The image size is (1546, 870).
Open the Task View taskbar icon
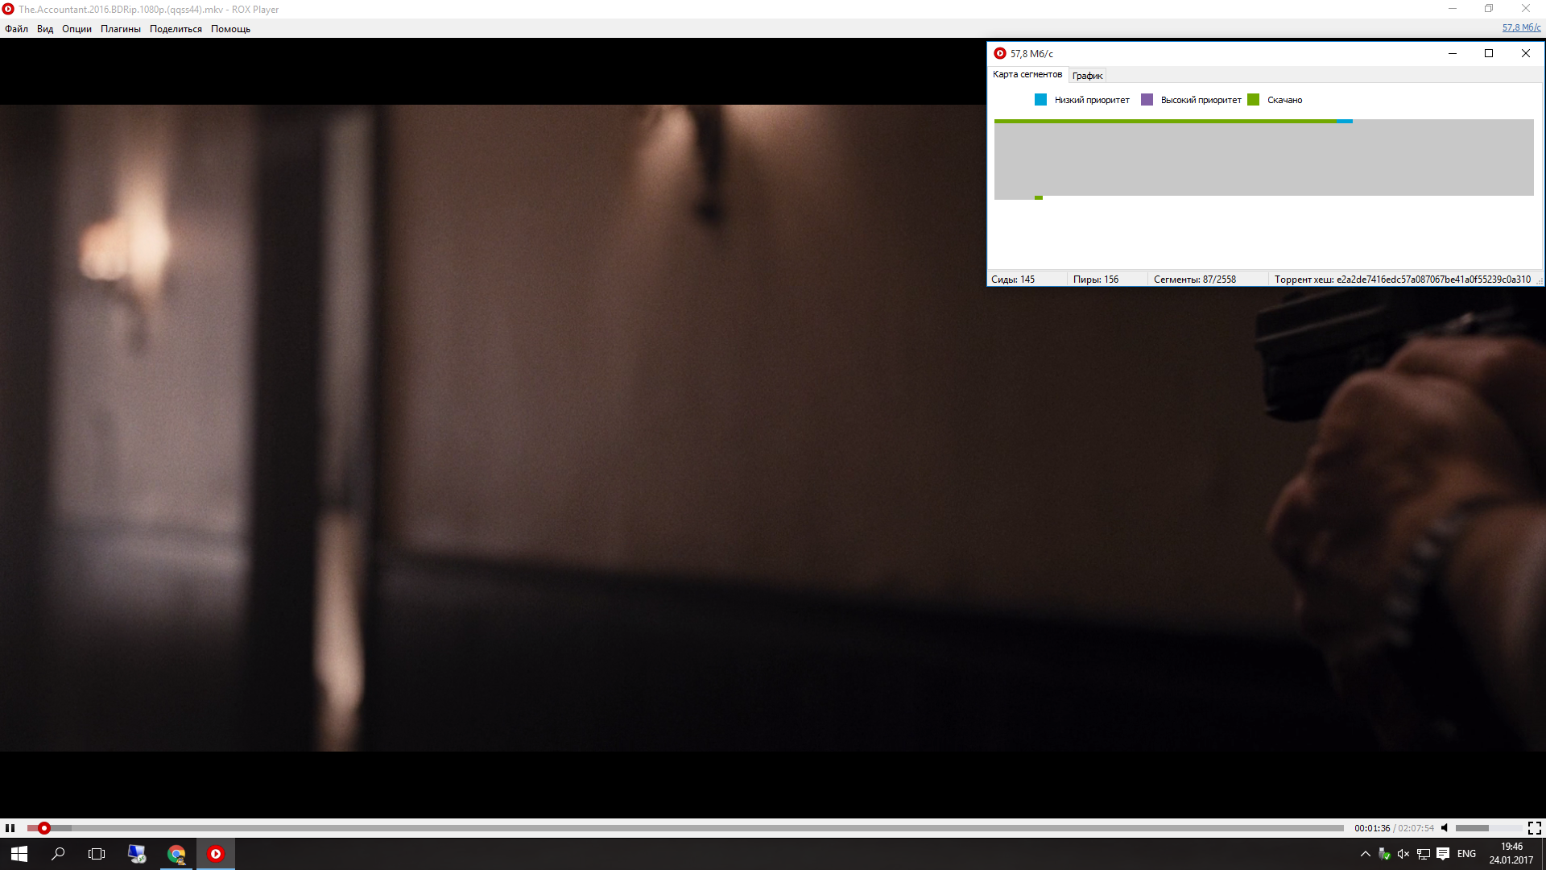(x=97, y=854)
